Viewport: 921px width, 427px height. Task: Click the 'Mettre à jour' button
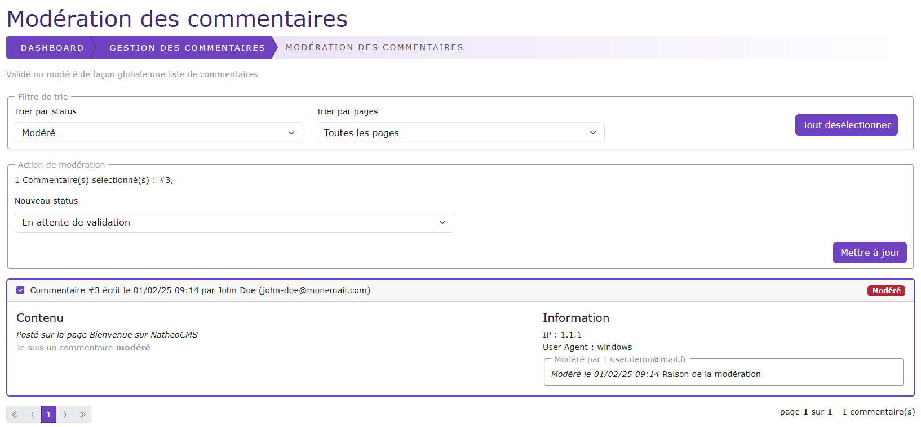(x=870, y=253)
